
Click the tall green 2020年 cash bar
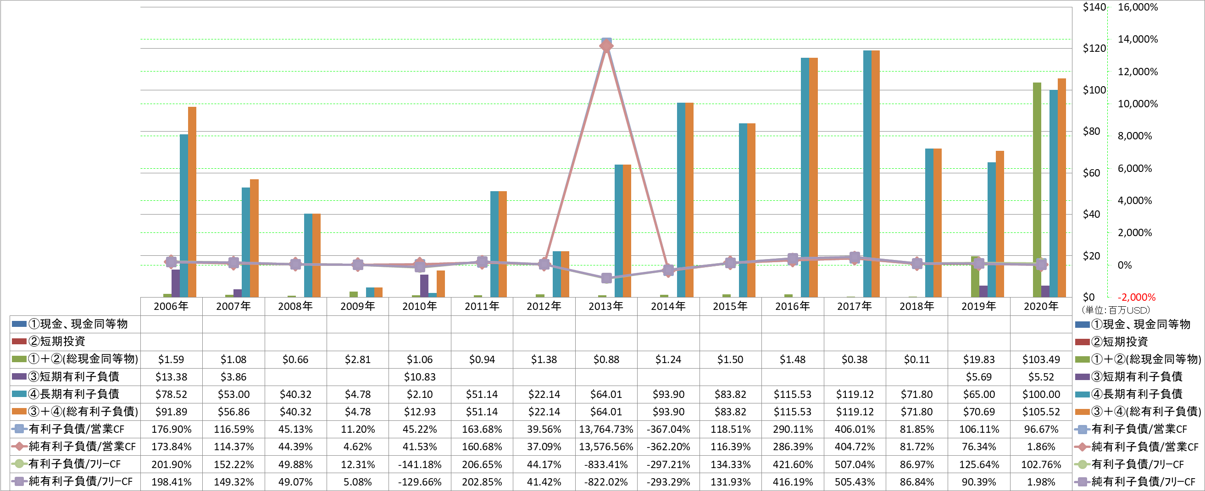point(1037,190)
